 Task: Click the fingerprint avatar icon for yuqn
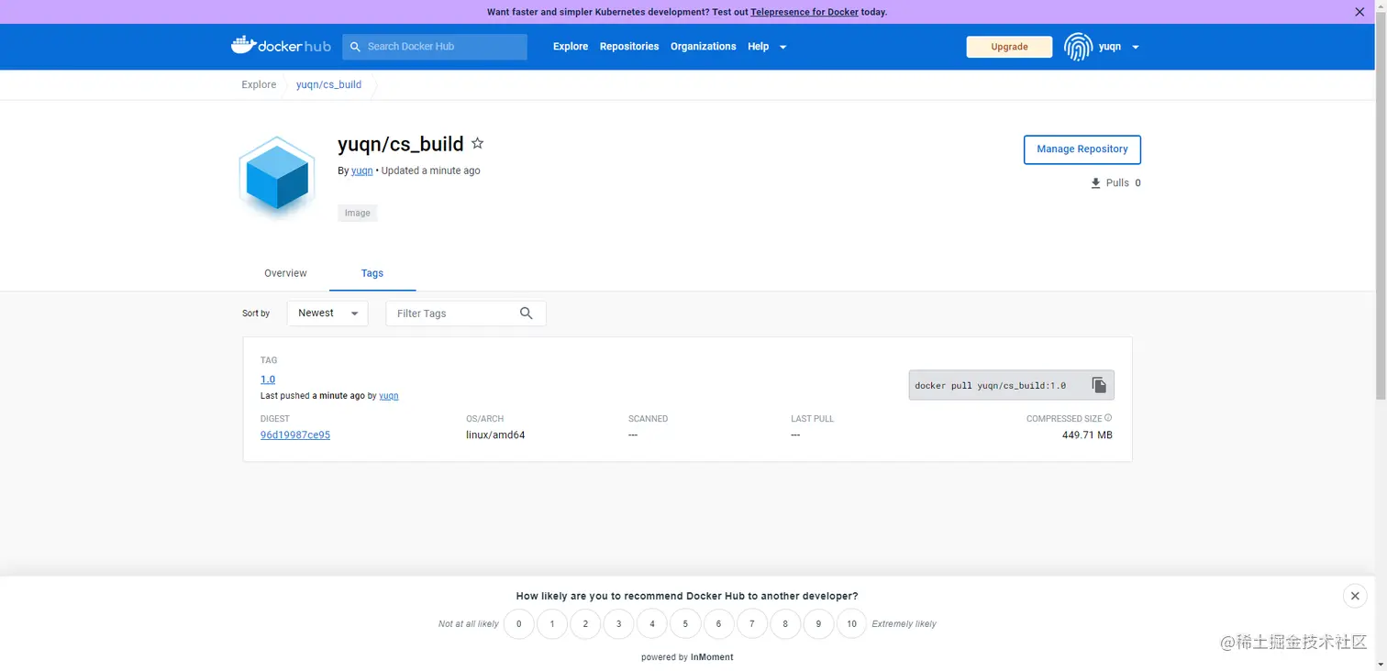click(x=1078, y=47)
